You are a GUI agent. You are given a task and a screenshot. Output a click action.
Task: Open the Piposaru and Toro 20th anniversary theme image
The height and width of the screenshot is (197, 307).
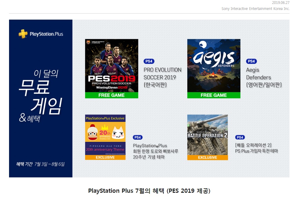[105, 137]
